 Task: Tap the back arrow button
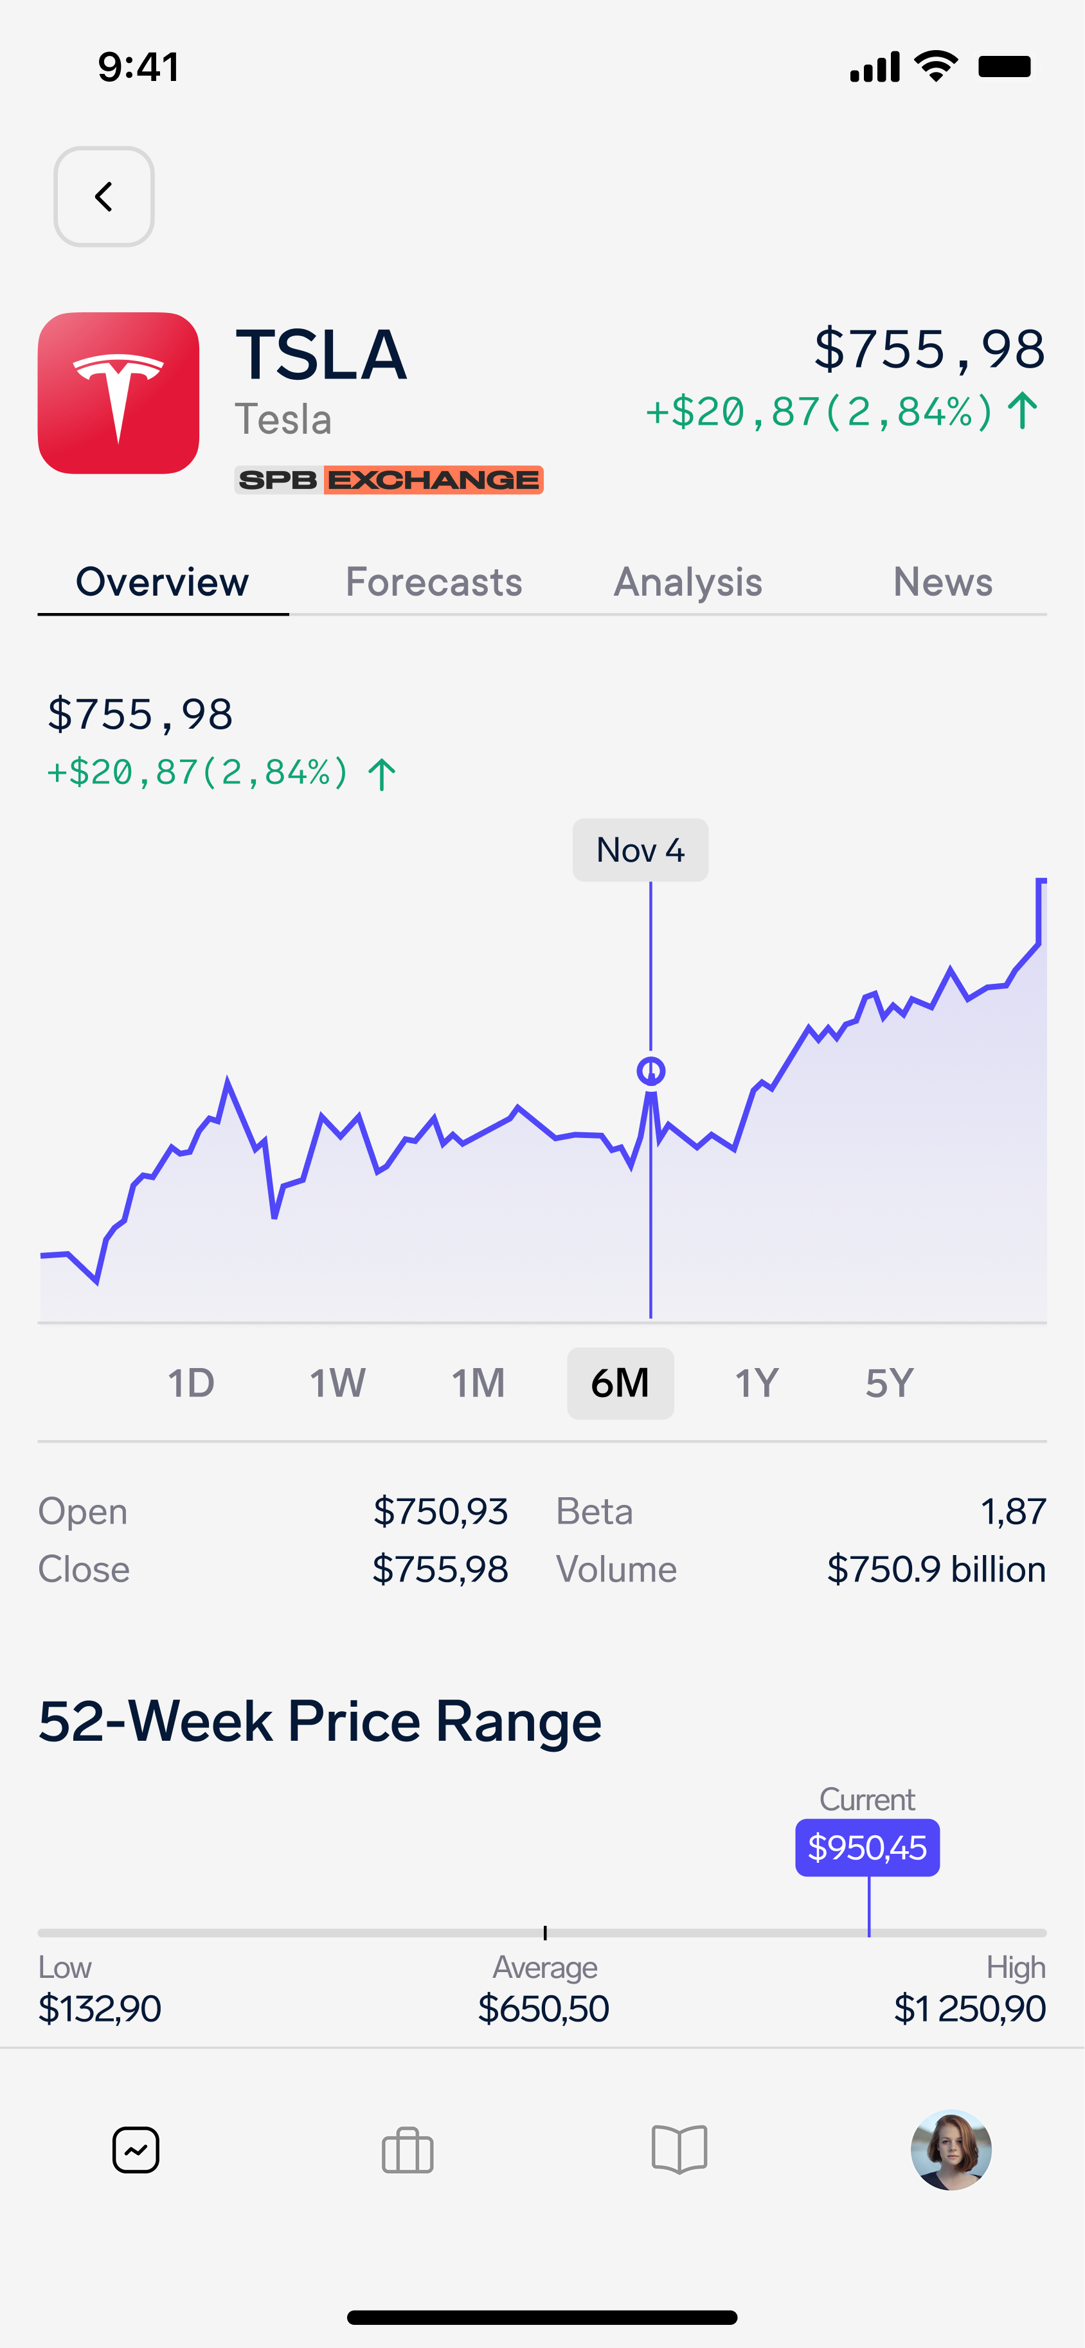(104, 197)
